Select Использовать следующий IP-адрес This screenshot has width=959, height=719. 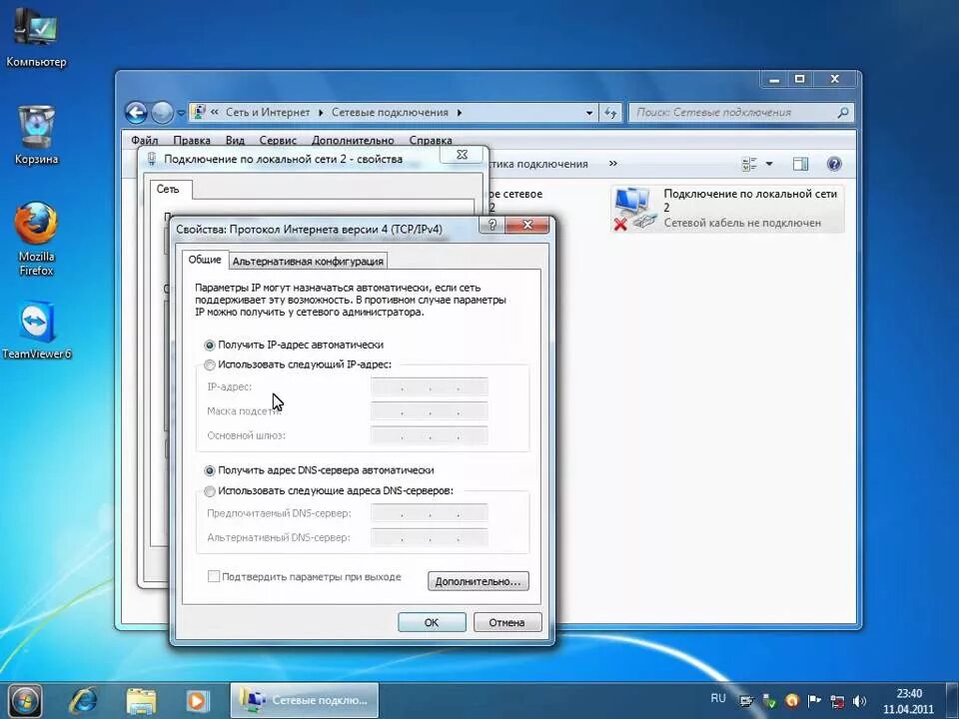pos(210,364)
